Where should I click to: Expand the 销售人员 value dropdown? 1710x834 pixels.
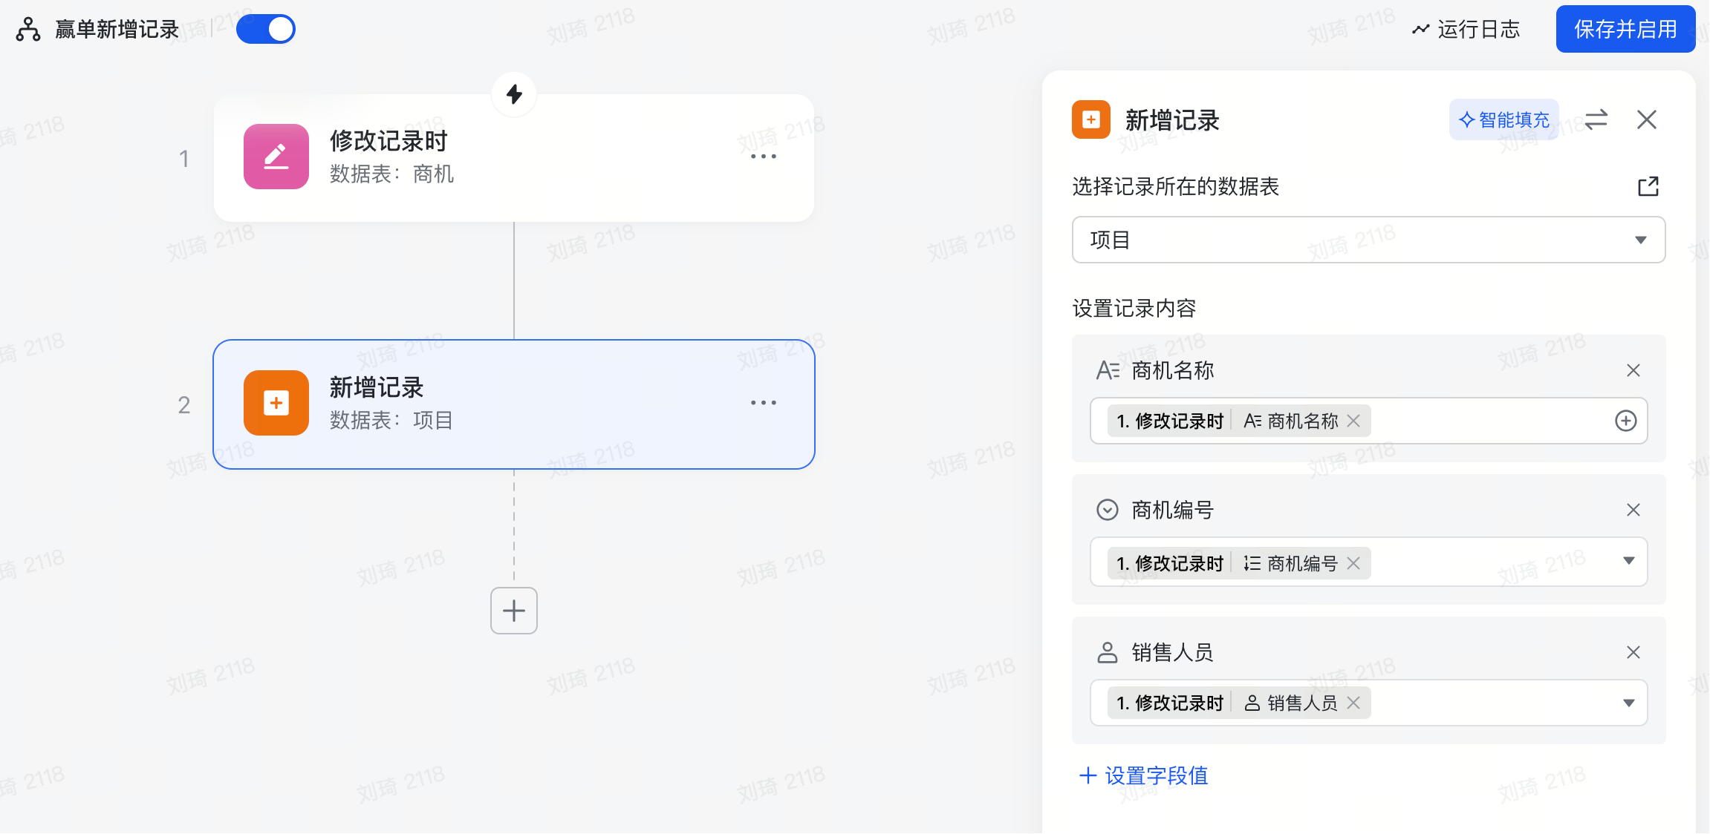coord(1628,703)
